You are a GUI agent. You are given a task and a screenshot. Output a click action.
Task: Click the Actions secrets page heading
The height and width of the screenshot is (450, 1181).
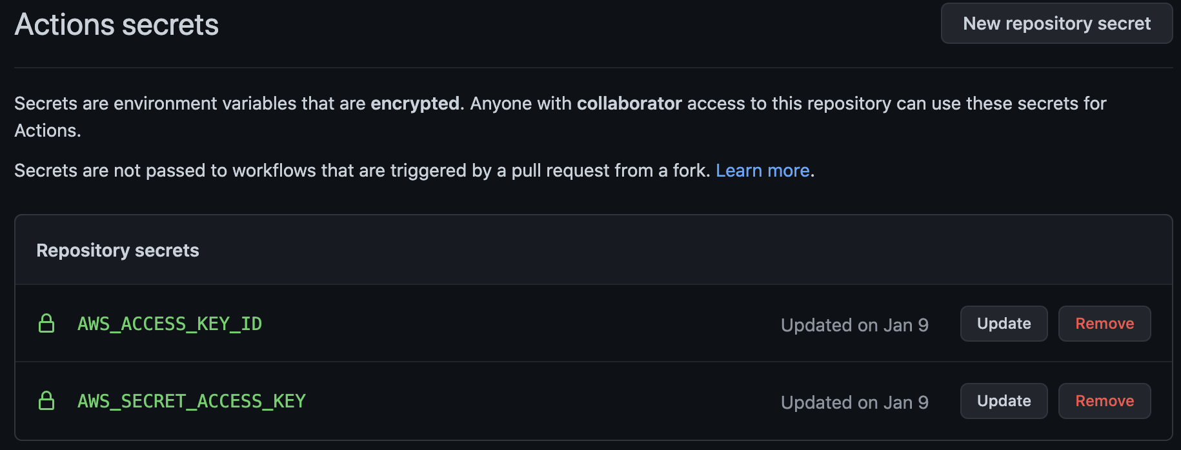tap(117, 25)
